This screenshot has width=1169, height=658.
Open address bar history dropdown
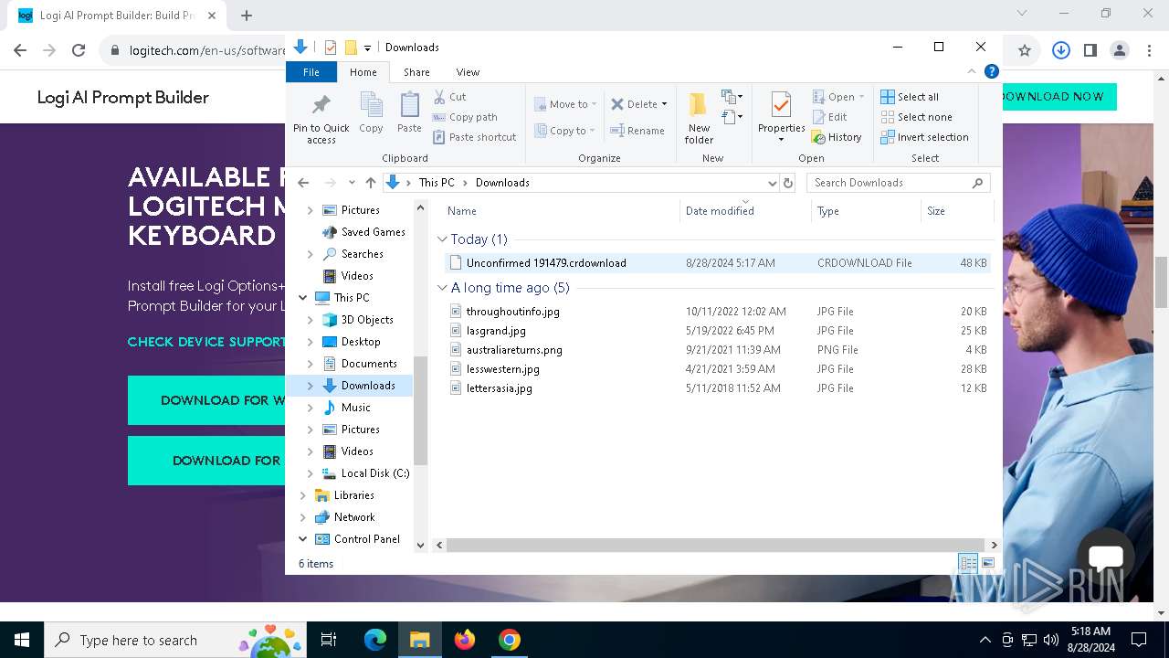click(773, 183)
